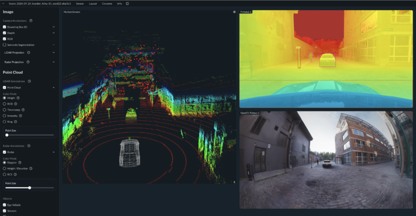Image resolution: width=416 pixels, height=216 pixels.
Task: Open the Info menu
Action: (120, 4)
